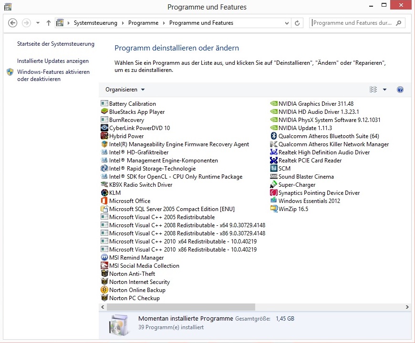
Task: Click the Windows Essentials 2012 icon
Action: [274, 201]
